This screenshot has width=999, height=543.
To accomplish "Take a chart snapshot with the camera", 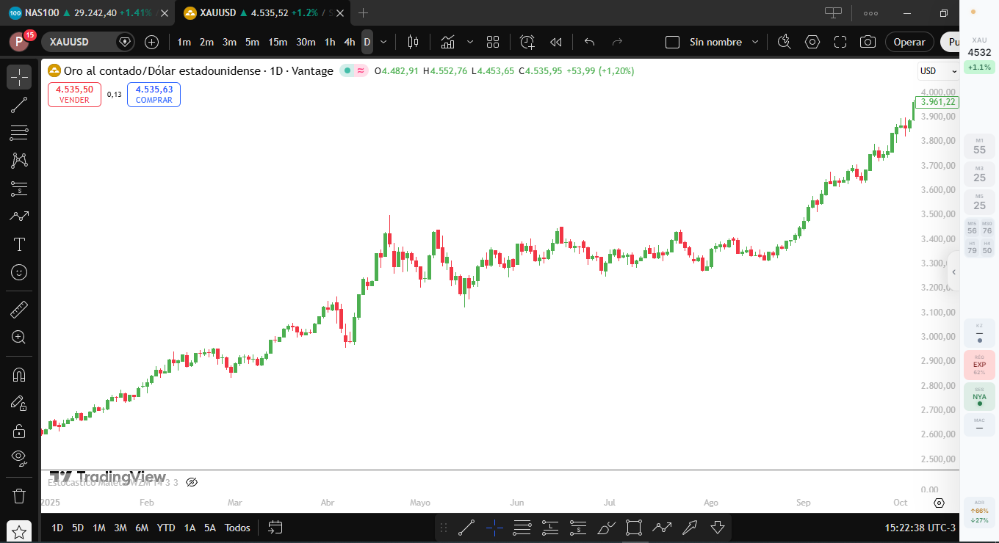I will pyautogui.click(x=868, y=42).
